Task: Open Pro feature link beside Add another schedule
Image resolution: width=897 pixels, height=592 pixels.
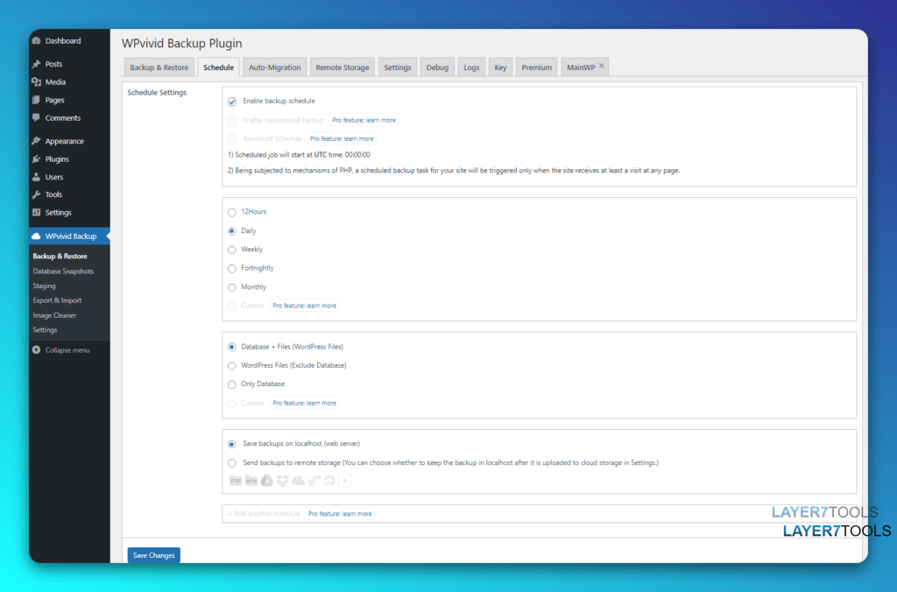Action: (x=340, y=514)
